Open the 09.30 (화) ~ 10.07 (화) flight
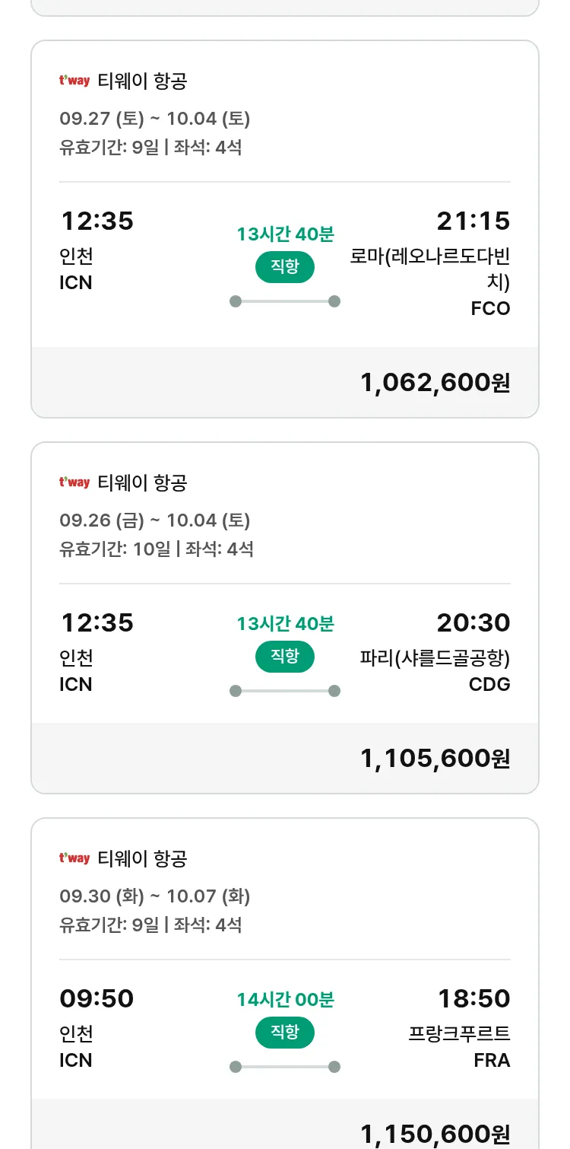Viewport: 570px width, 1149px height. click(155, 896)
